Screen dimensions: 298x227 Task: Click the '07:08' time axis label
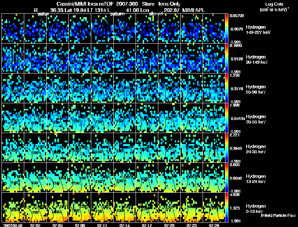point(80,225)
